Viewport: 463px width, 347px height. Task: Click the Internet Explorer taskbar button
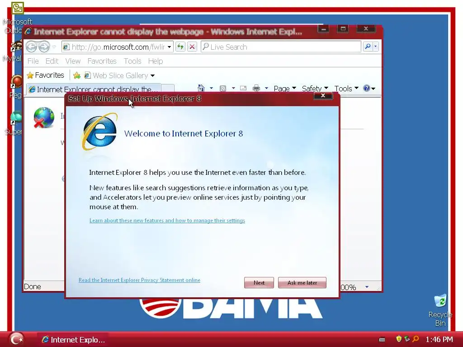coord(73,340)
